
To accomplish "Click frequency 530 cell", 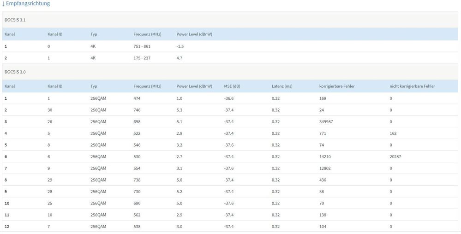I will click(x=137, y=157).
